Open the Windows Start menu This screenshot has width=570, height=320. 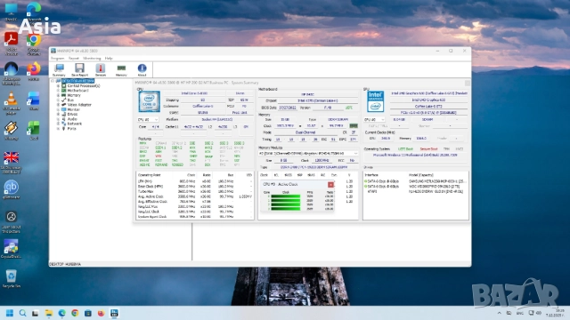pyautogui.click(x=10, y=313)
